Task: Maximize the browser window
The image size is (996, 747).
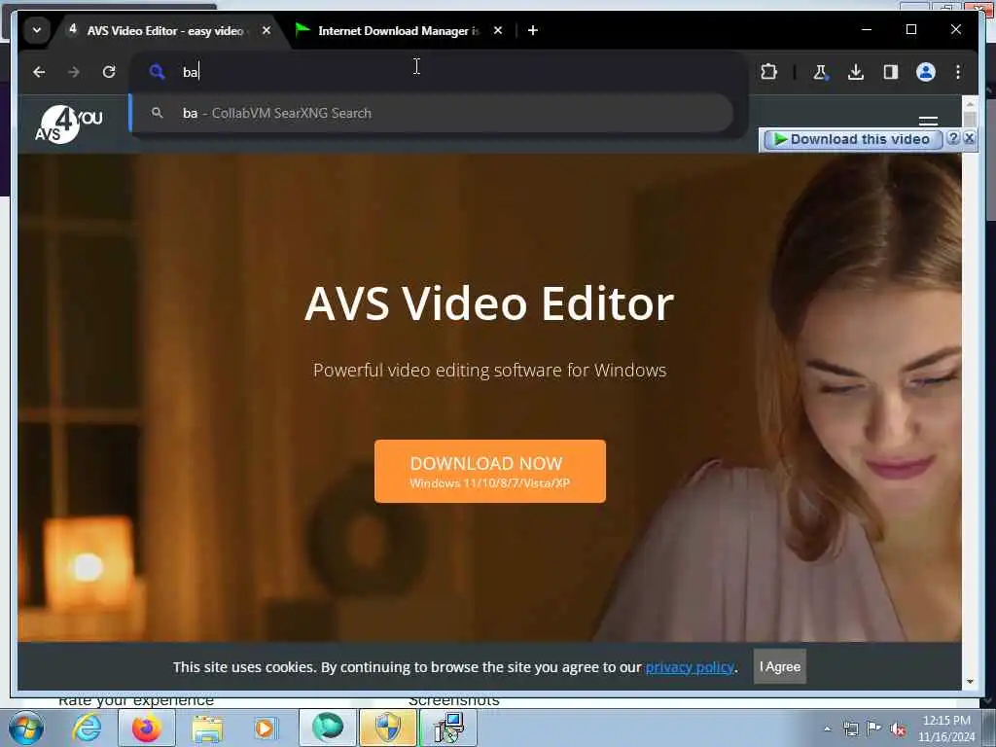Action: tap(910, 30)
